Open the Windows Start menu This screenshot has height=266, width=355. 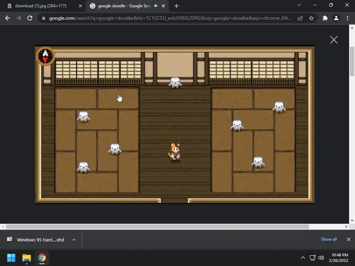pyautogui.click(x=11, y=258)
